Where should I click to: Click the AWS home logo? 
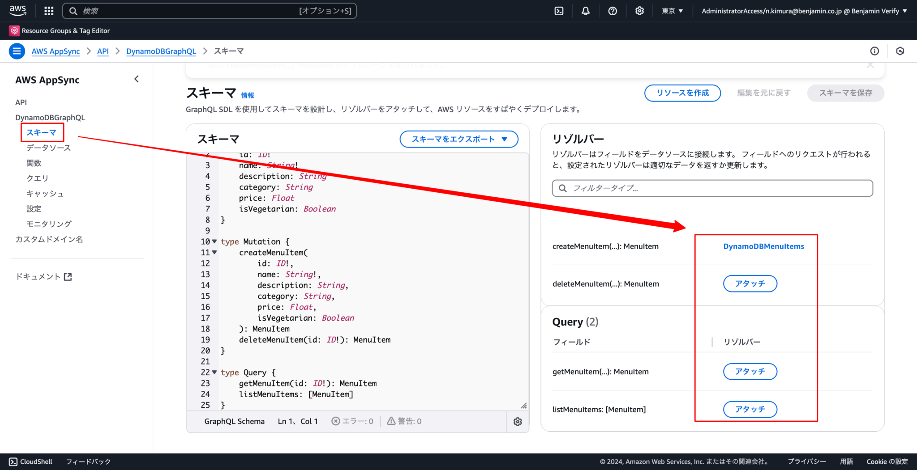click(x=18, y=11)
